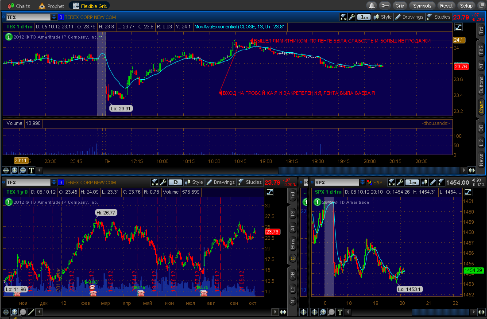Image resolution: width=487 pixels, height=319 pixels.
Task: Select the text tool under SPX chart
Action: pos(340,312)
